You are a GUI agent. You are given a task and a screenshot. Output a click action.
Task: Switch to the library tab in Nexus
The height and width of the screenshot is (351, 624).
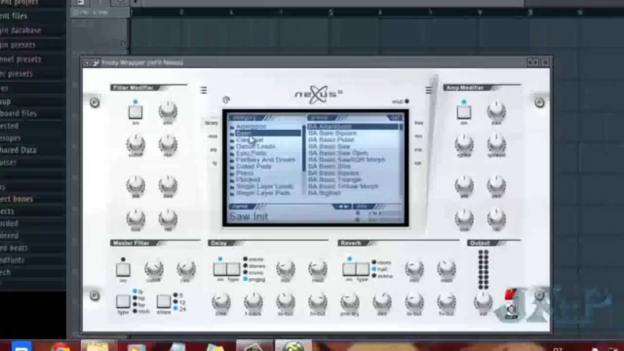pos(212,123)
